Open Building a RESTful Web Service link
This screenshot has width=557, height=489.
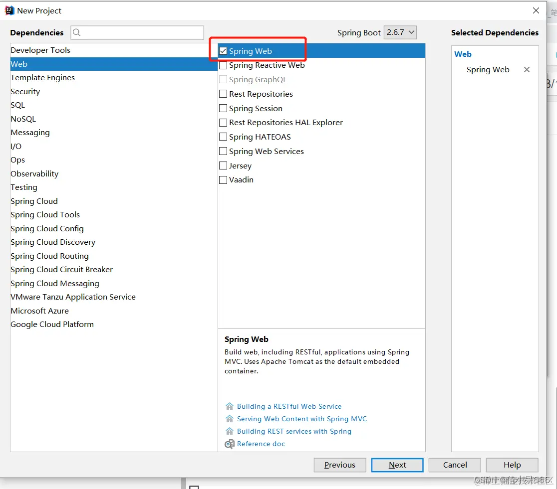pos(289,406)
